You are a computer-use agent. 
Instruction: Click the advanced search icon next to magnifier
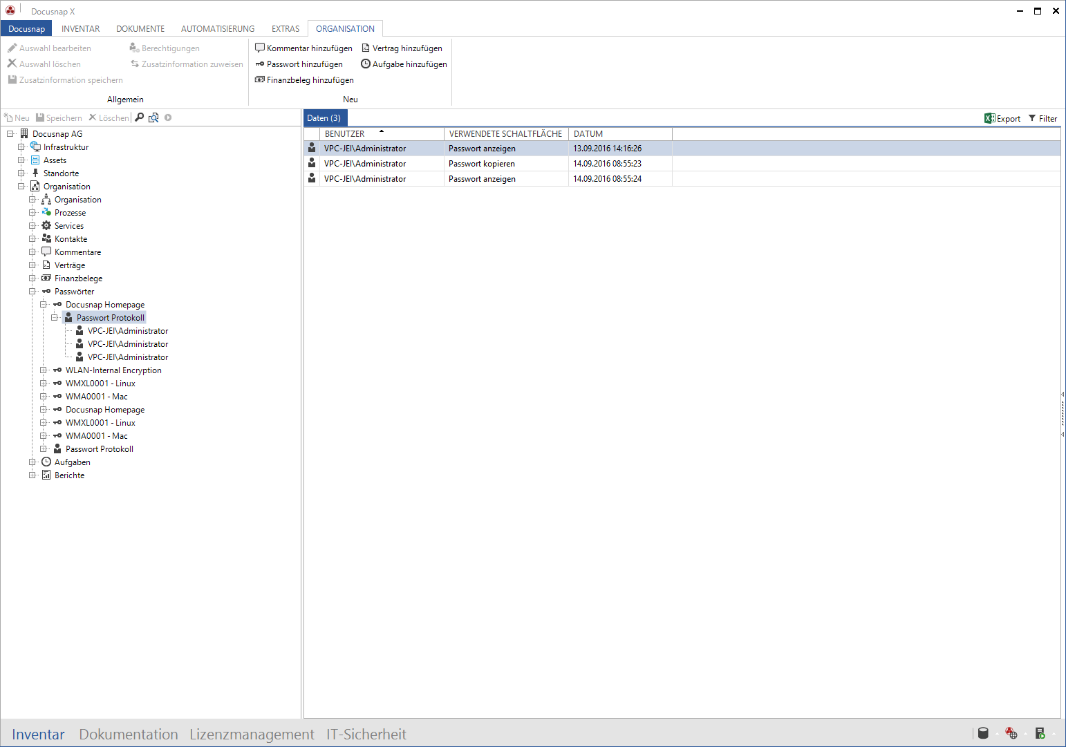tap(153, 117)
